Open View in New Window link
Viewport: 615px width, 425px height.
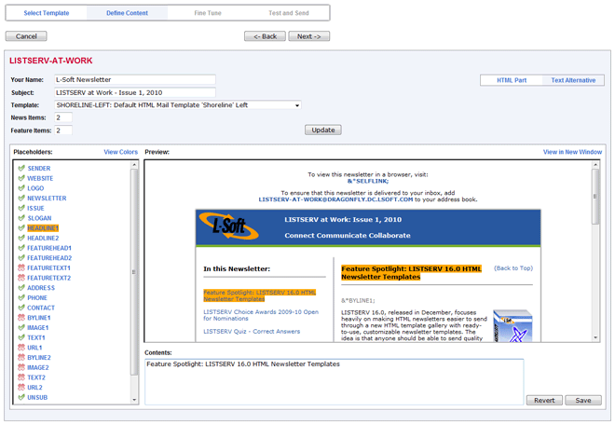tap(572, 152)
